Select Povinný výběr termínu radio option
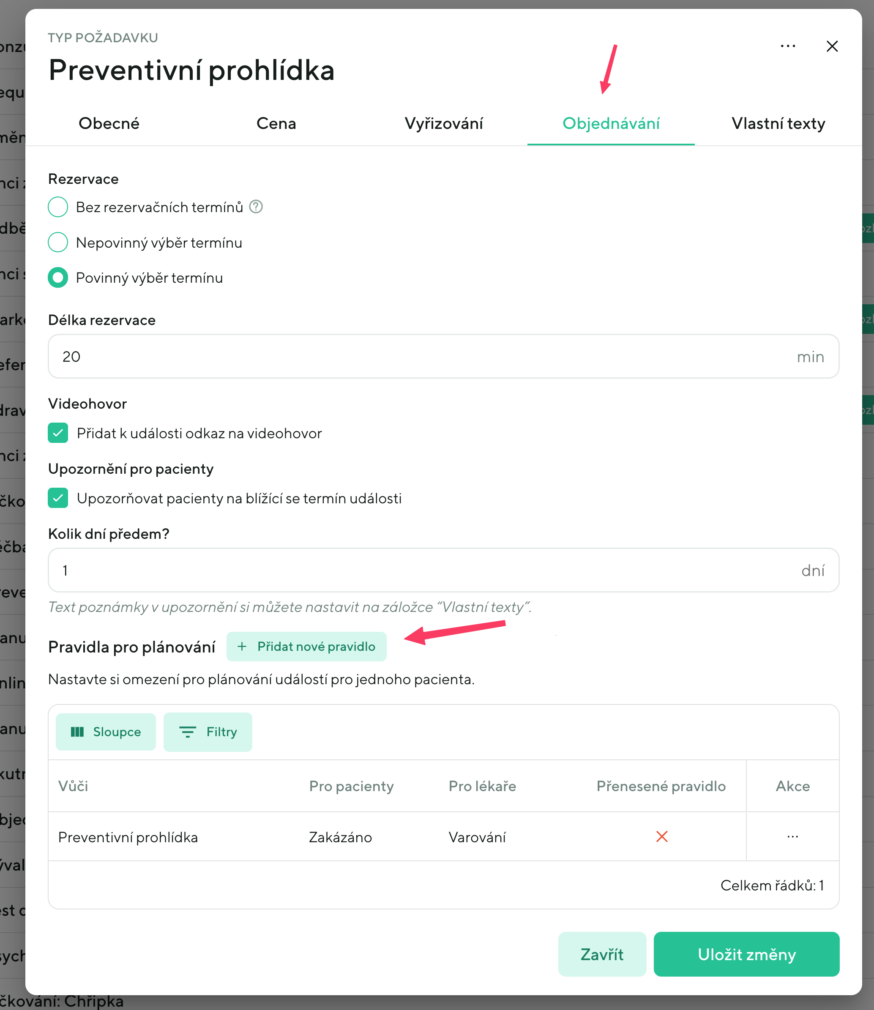874x1010 pixels. coord(58,278)
